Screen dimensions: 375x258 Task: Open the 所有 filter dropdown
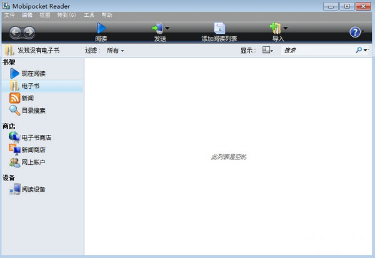tap(115, 51)
